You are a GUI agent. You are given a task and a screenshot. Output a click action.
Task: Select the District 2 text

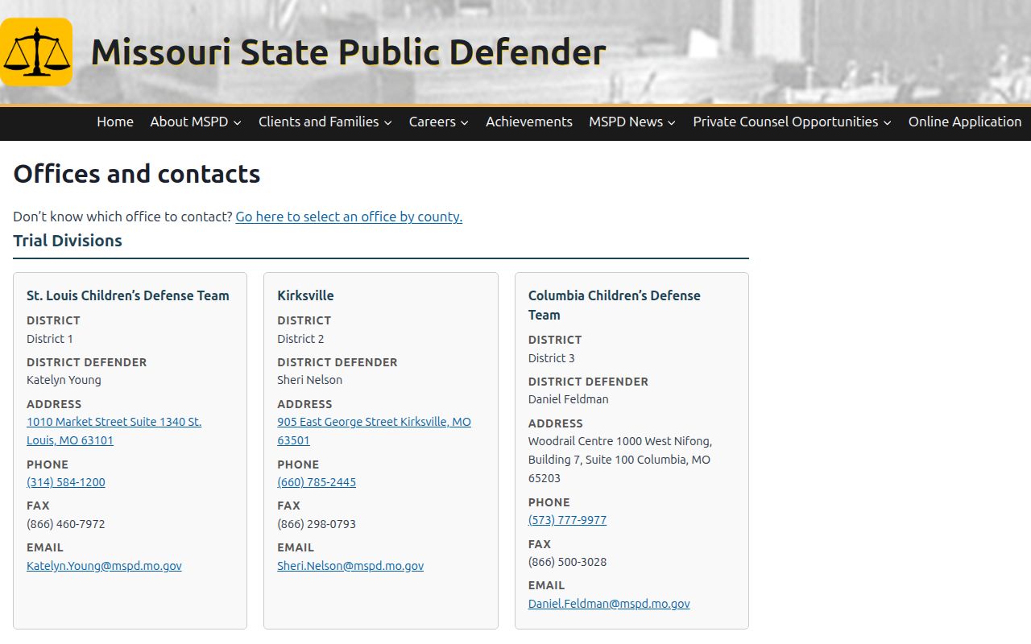pos(300,339)
